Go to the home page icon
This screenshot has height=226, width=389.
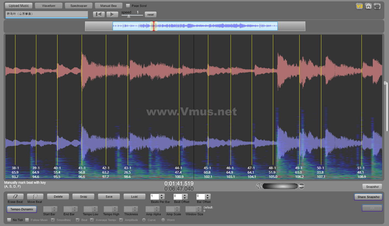[368, 6]
